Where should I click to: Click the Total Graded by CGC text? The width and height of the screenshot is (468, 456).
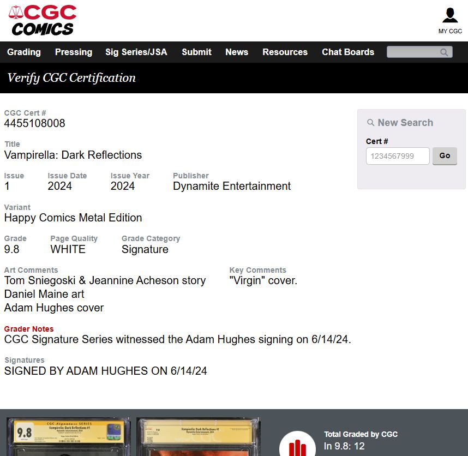tap(361, 434)
